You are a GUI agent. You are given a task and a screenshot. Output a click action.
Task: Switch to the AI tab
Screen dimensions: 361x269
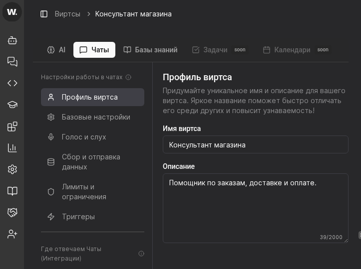pos(56,50)
